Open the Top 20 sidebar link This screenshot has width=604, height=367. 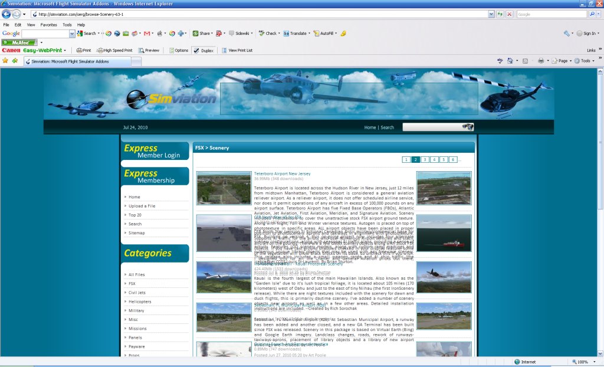[x=135, y=215]
